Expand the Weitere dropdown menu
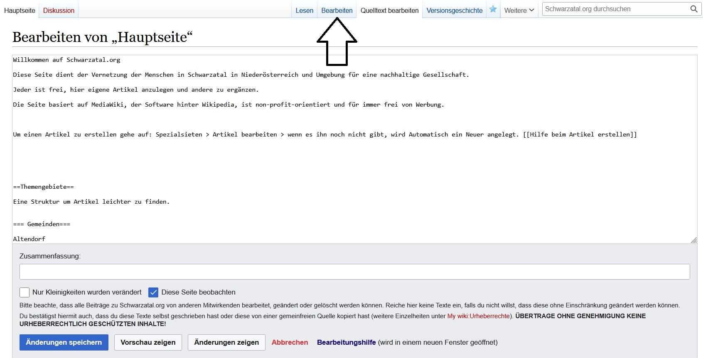 [x=519, y=10]
